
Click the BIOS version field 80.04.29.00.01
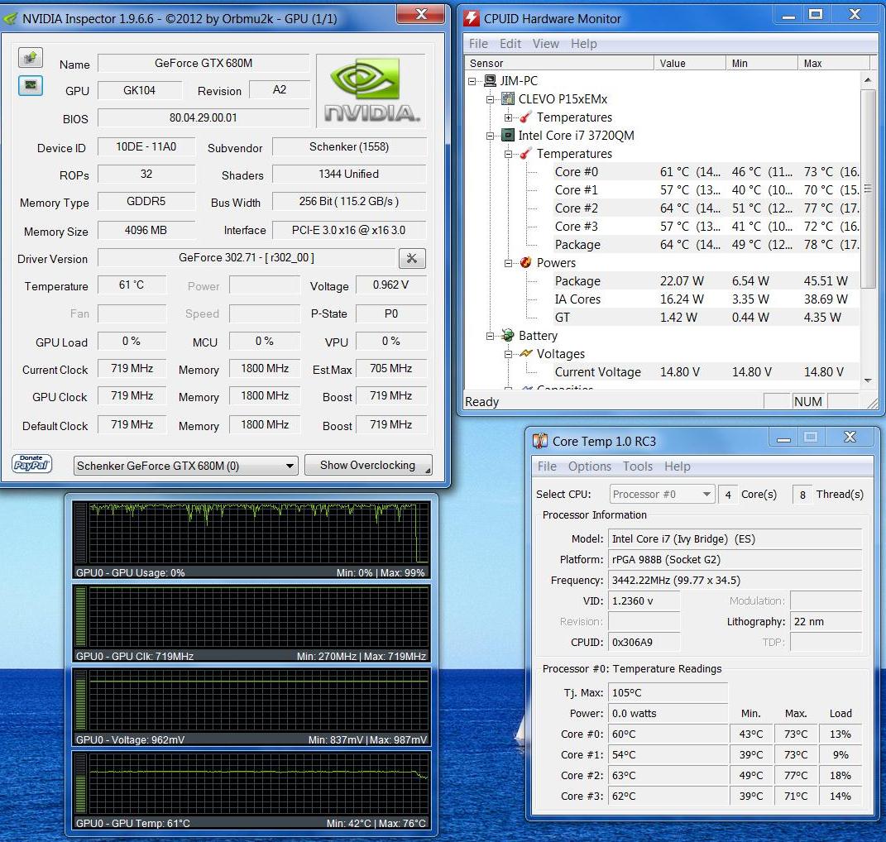coord(204,117)
